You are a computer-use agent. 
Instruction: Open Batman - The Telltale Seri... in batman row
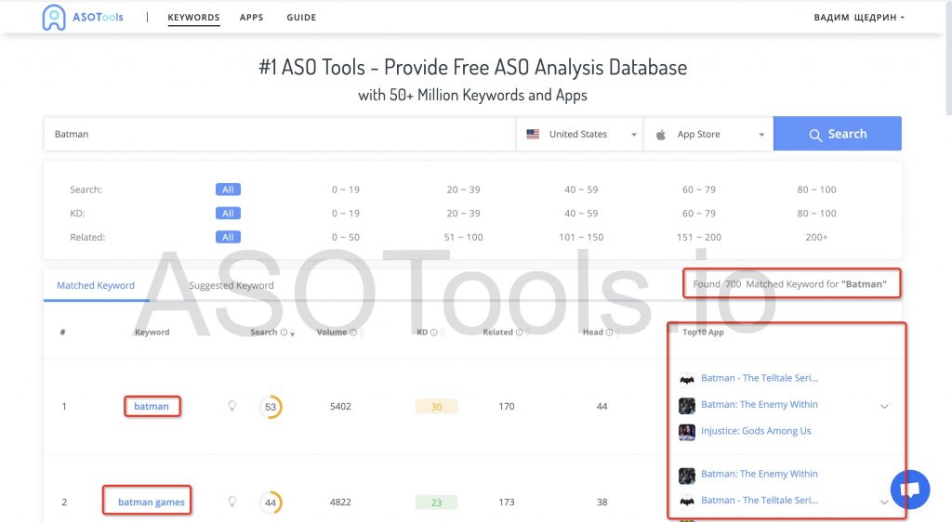pyautogui.click(x=760, y=378)
